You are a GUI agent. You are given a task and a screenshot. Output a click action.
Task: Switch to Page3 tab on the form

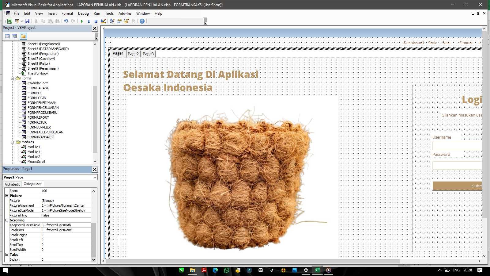pyautogui.click(x=148, y=54)
